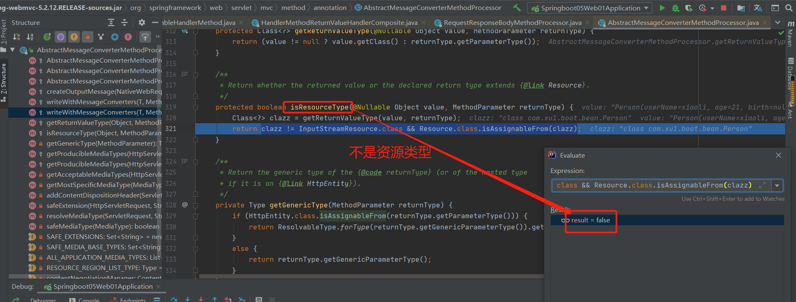Viewport: 796px width, 302px height.
Task: Open the Z: Structure tool window tab
Action: [4, 82]
